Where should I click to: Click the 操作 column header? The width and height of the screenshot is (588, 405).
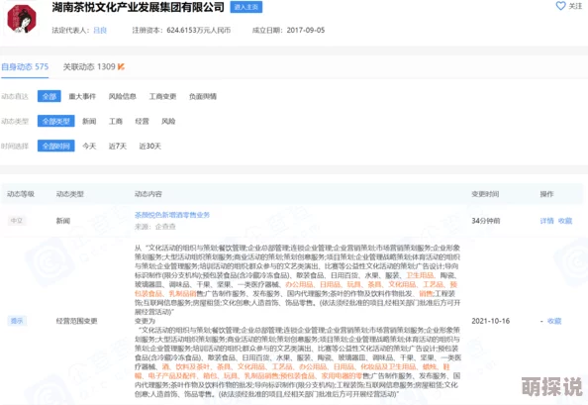click(546, 194)
